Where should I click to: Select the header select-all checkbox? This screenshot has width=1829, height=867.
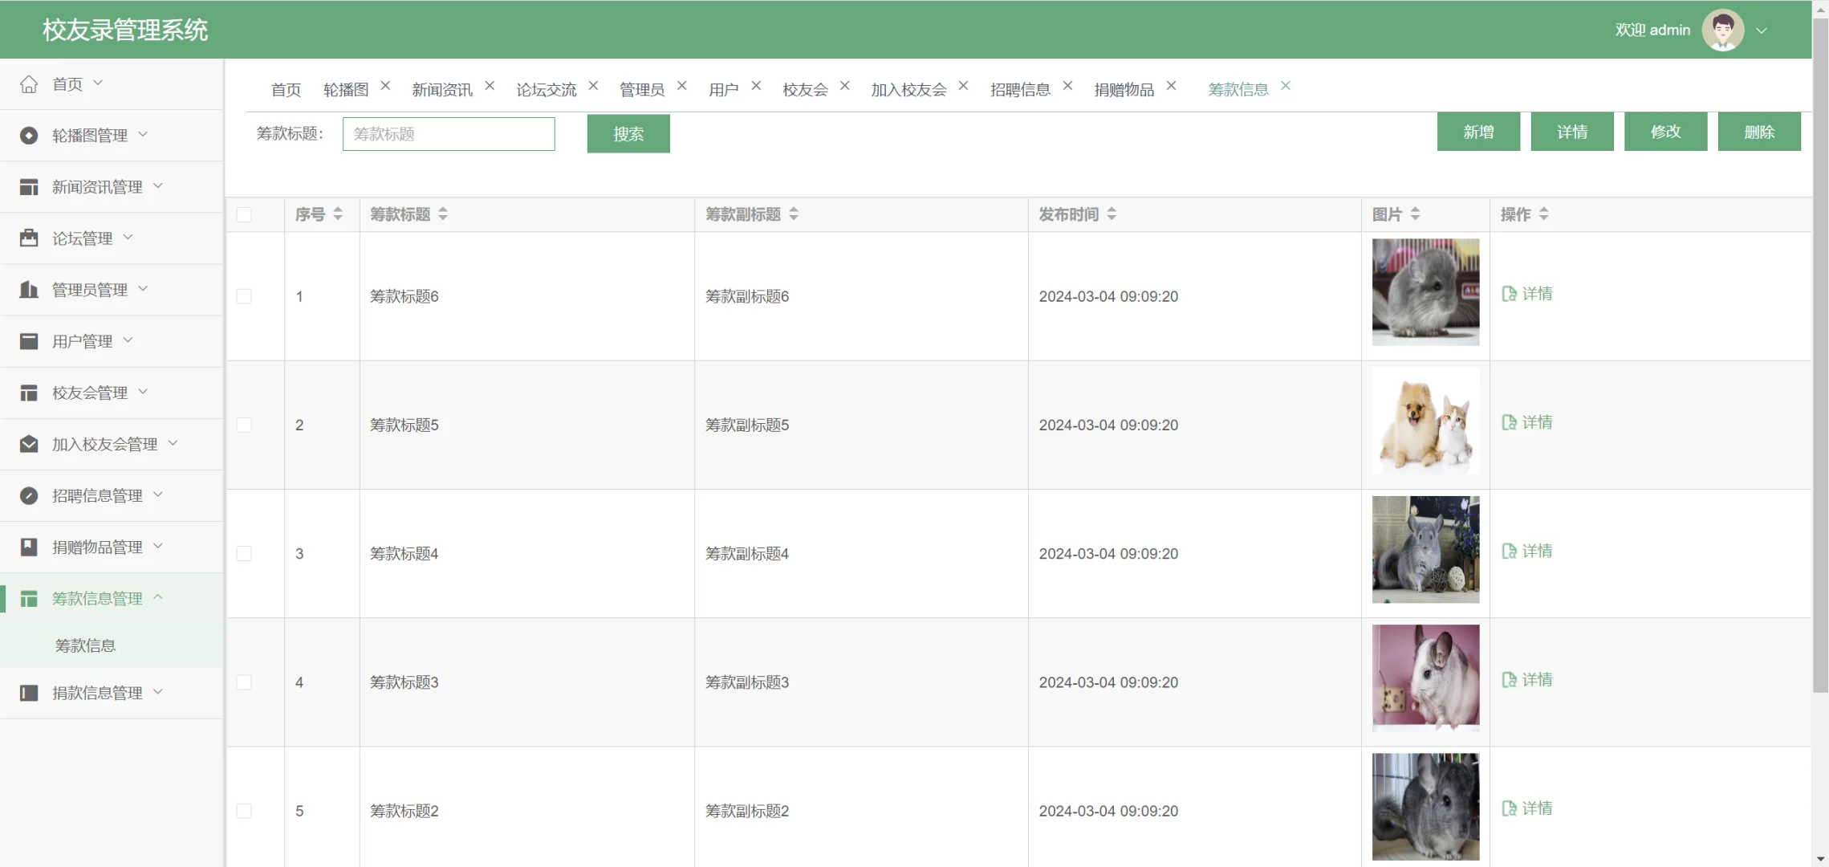pos(245,214)
